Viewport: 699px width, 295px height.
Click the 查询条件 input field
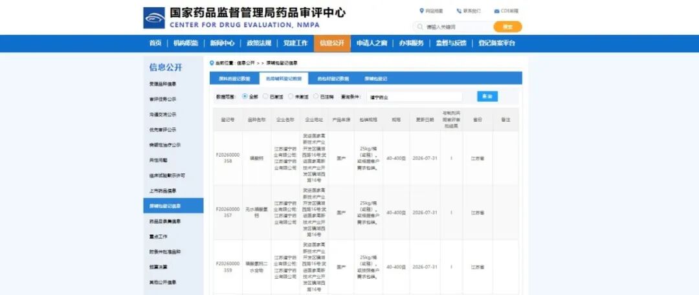[x=415, y=96]
